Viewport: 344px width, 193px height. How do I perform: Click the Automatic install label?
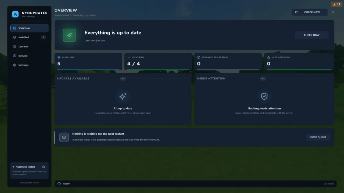pos(25,167)
